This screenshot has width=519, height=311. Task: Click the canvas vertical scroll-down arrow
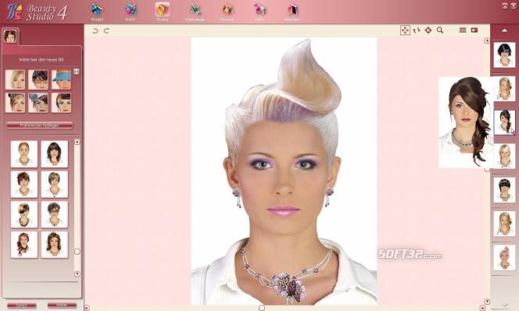tap(487, 302)
